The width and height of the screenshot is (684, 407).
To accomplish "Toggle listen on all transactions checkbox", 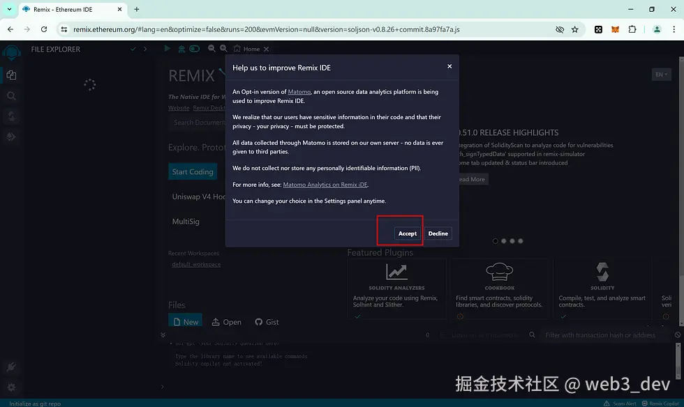I will pyautogui.click(x=443, y=335).
